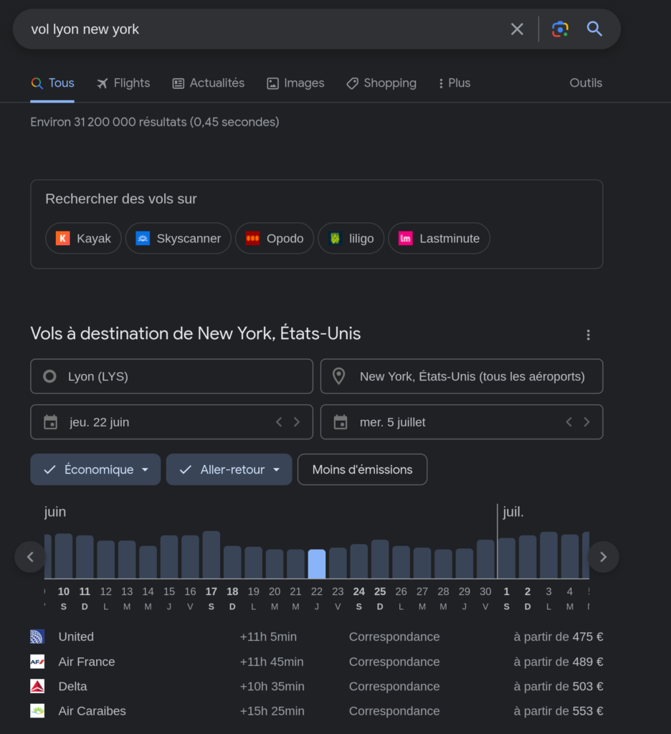This screenshot has width=671, height=734.
Task: Open the mer. 5 juillet return date field
Action: [462, 422]
